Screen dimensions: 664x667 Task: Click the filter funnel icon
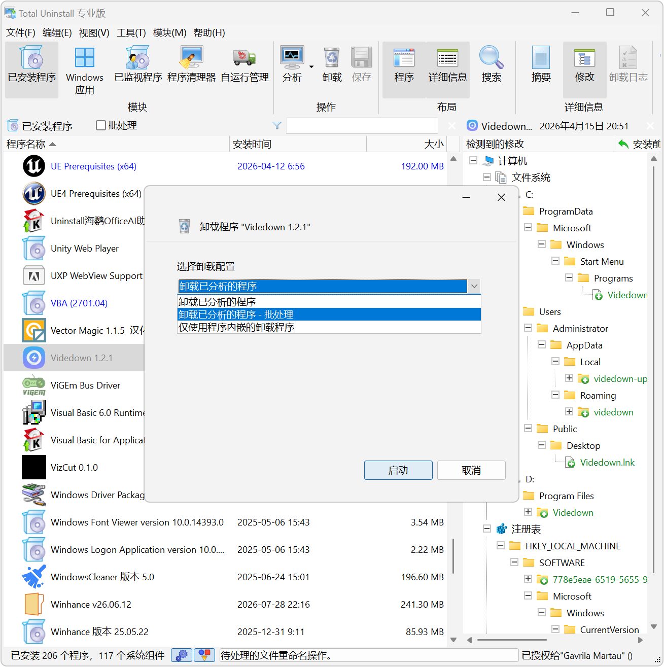[x=277, y=125]
